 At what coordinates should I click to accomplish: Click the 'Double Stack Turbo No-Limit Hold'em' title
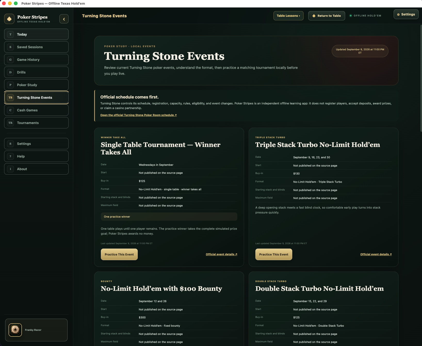[x=319, y=289]
